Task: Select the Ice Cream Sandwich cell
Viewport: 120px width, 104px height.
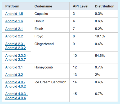Action: tap(50, 90)
